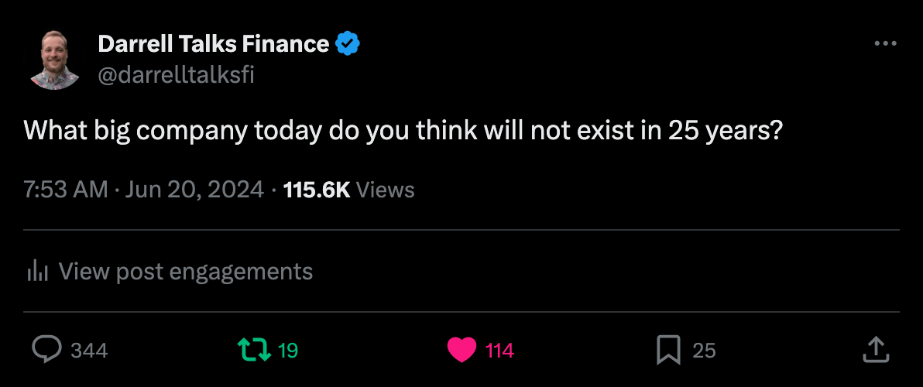Open the three-dot more options menu

pos(884,44)
